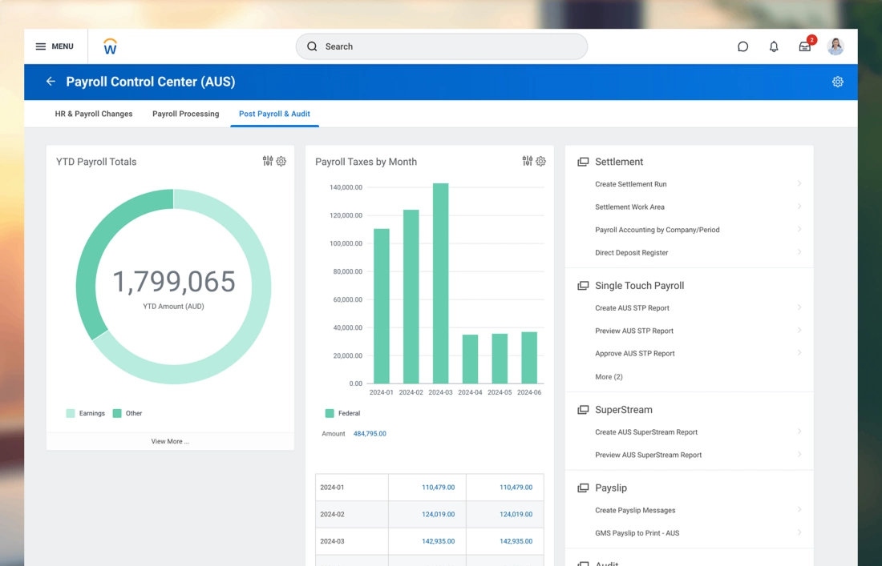Open the notifications bell icon

(x=774, y=46)
